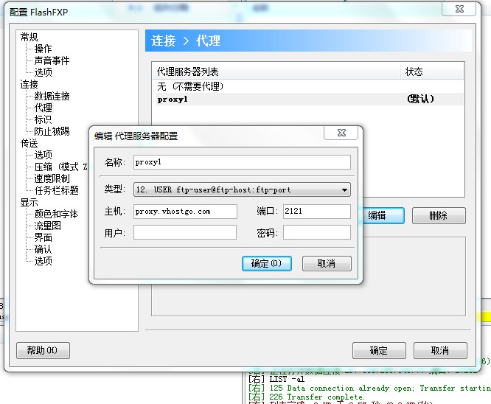Viewport: 491px width, 404px height.
Task: Click 取消 in the proxy edit dialog
Action: coord(327,263)
